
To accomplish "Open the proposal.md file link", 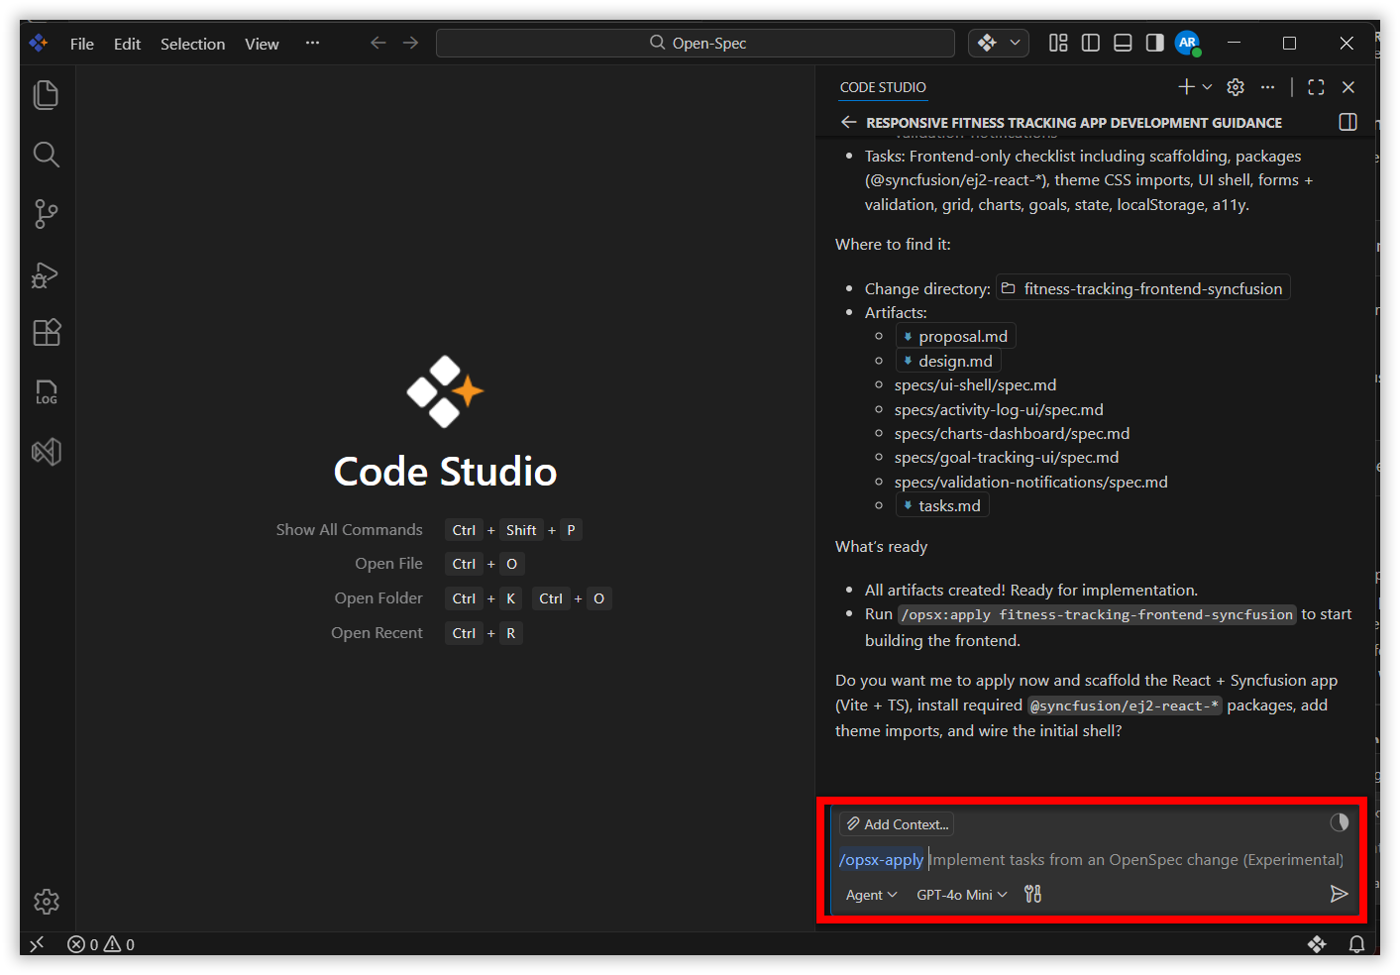I will click(x=955, y=337).
